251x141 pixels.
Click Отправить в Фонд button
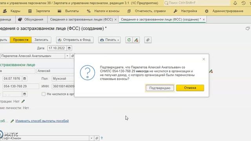point(75,40)
